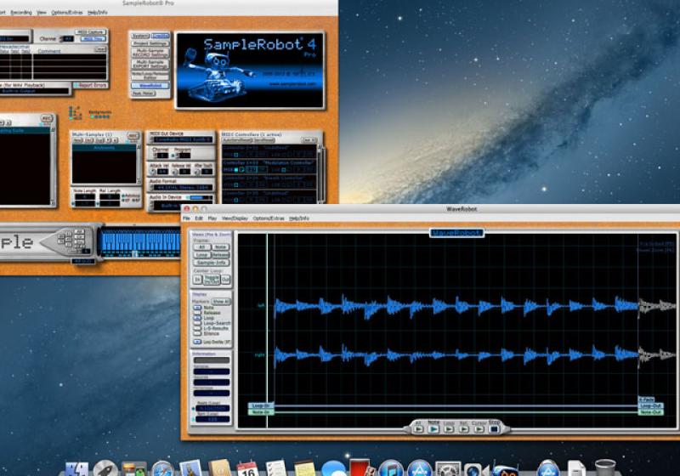
Task: Click the Loop-In marker on the timeline
Action: point(261,405)
